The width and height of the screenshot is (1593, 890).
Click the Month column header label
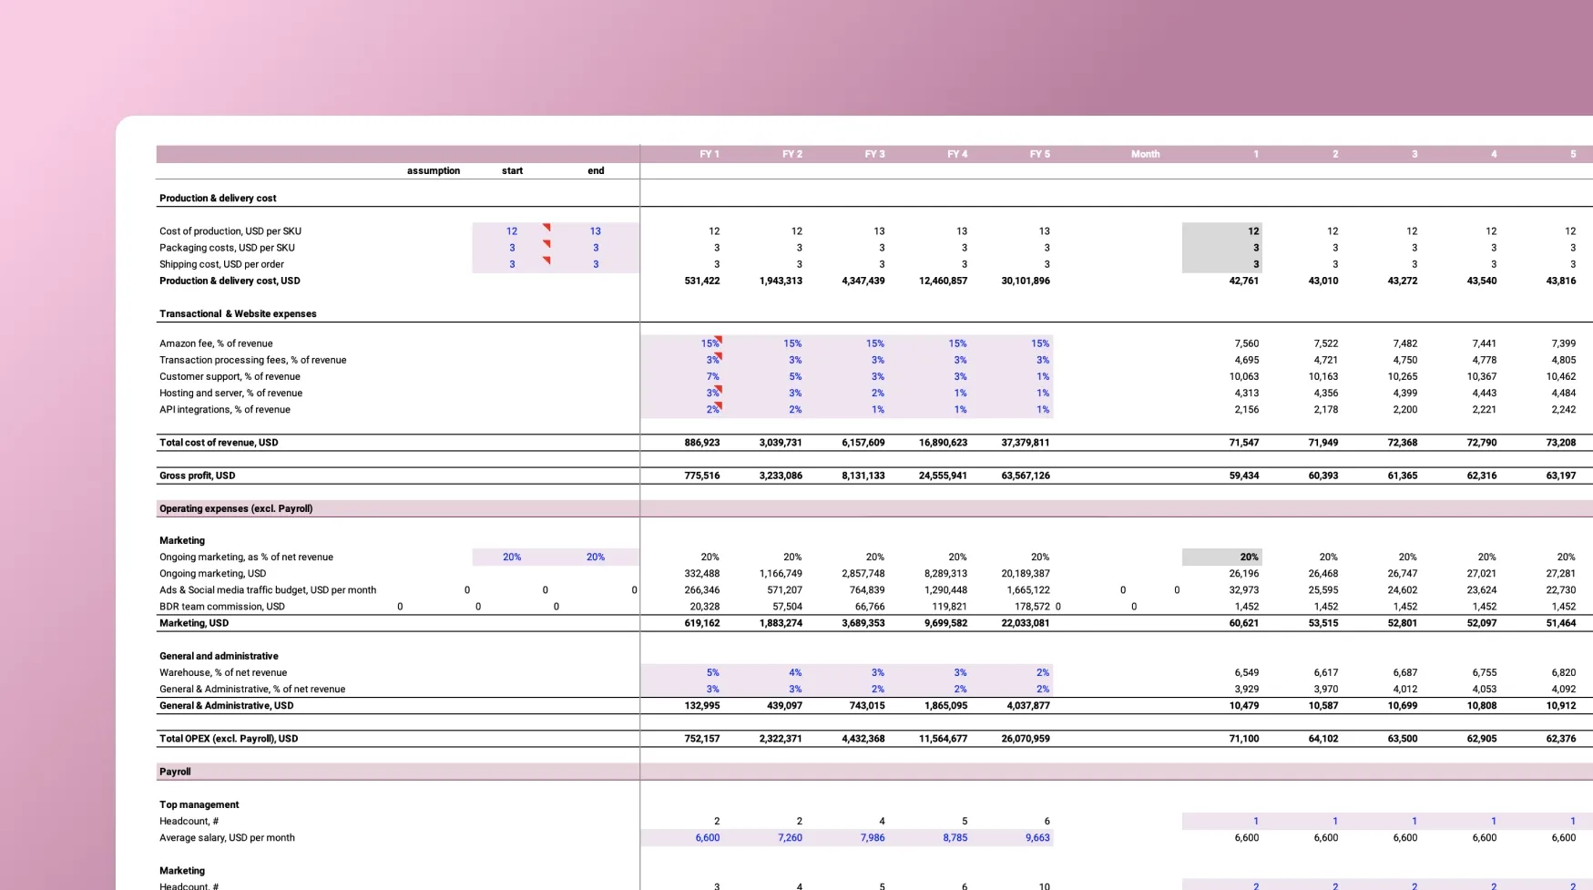(x=1145, y=154)
